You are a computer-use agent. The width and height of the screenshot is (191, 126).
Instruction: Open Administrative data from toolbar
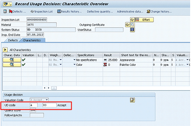[130, 11]
